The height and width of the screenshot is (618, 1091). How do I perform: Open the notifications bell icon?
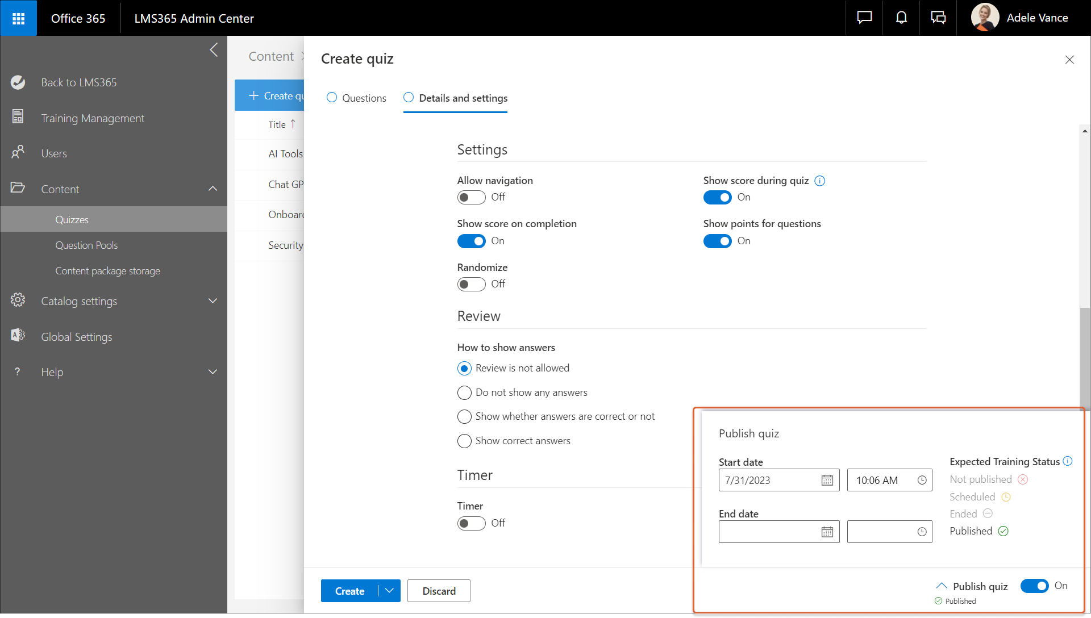point(901,18)
